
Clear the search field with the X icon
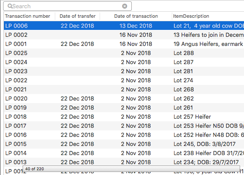click(x=124, y=6)
